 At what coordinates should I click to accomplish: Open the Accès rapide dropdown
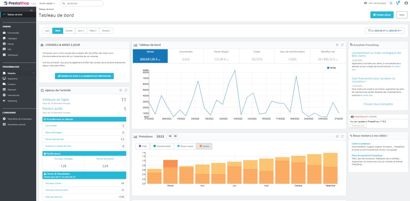47,3
